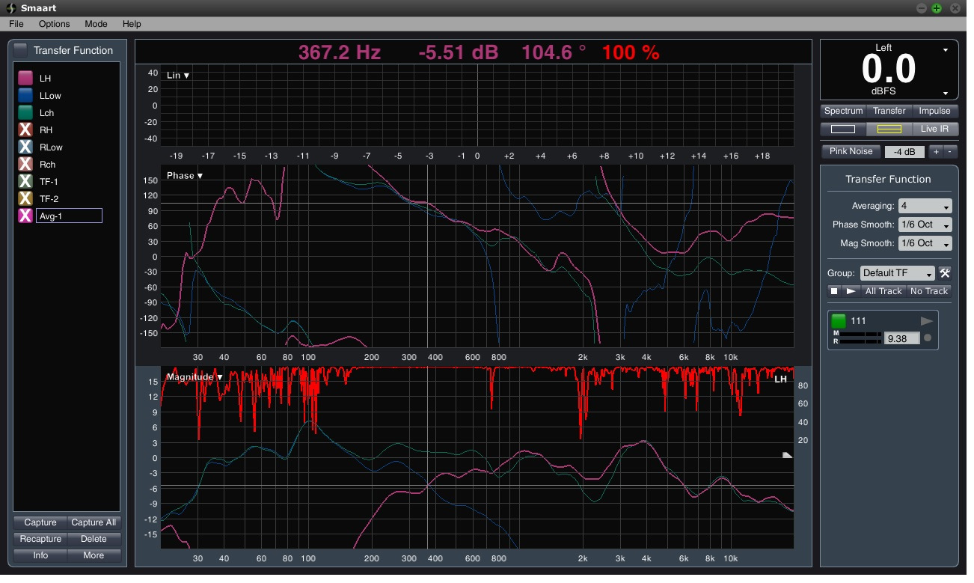Select the yellow split-pane view icon
Image resolution: width=974 pixels, height=583 pixels.
coord(889,129)
